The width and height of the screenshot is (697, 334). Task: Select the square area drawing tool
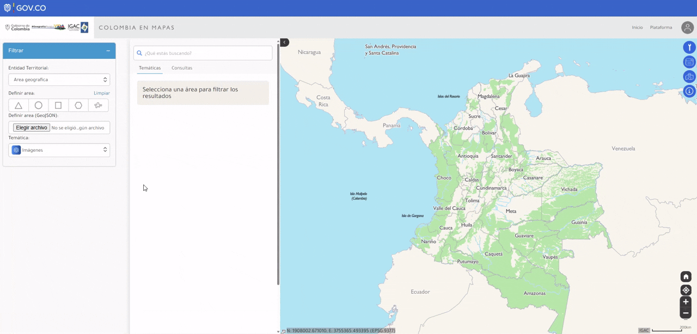click(58, 106)
